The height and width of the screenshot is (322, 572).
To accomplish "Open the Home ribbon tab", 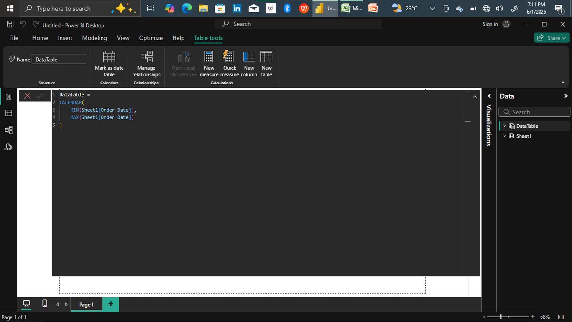I will (40, 38).
